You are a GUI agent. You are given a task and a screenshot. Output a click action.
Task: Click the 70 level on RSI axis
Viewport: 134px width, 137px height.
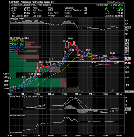tap(126, 24)
